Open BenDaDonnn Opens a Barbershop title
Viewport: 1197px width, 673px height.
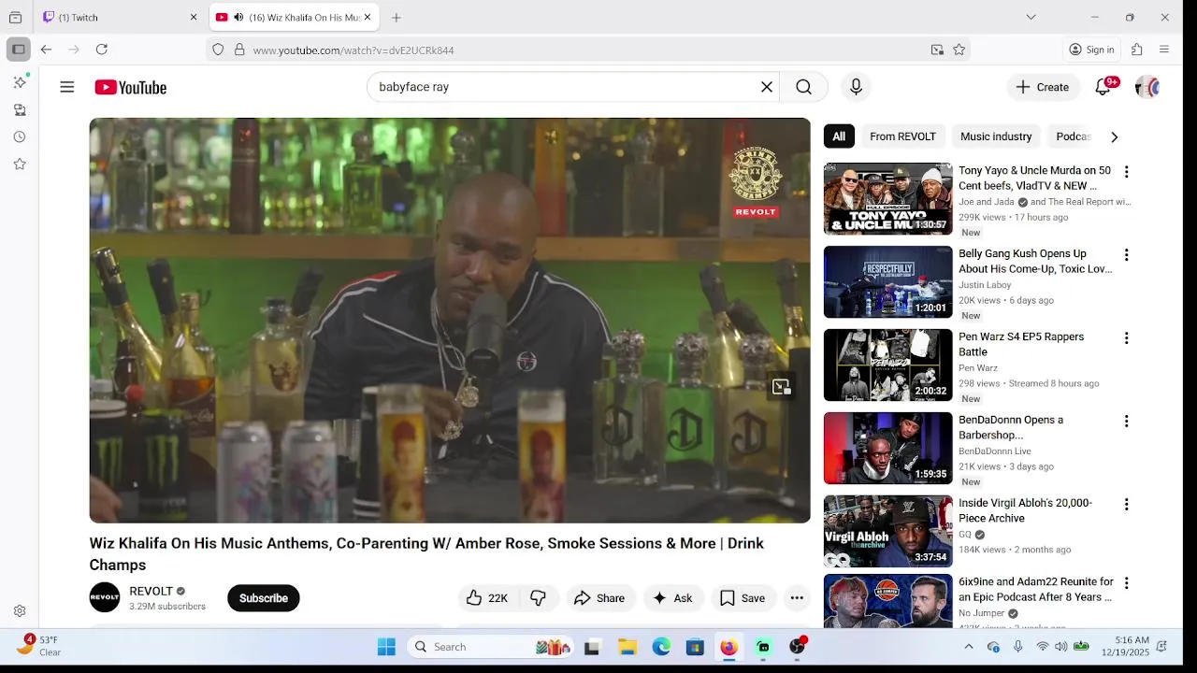click(1011, 427)
